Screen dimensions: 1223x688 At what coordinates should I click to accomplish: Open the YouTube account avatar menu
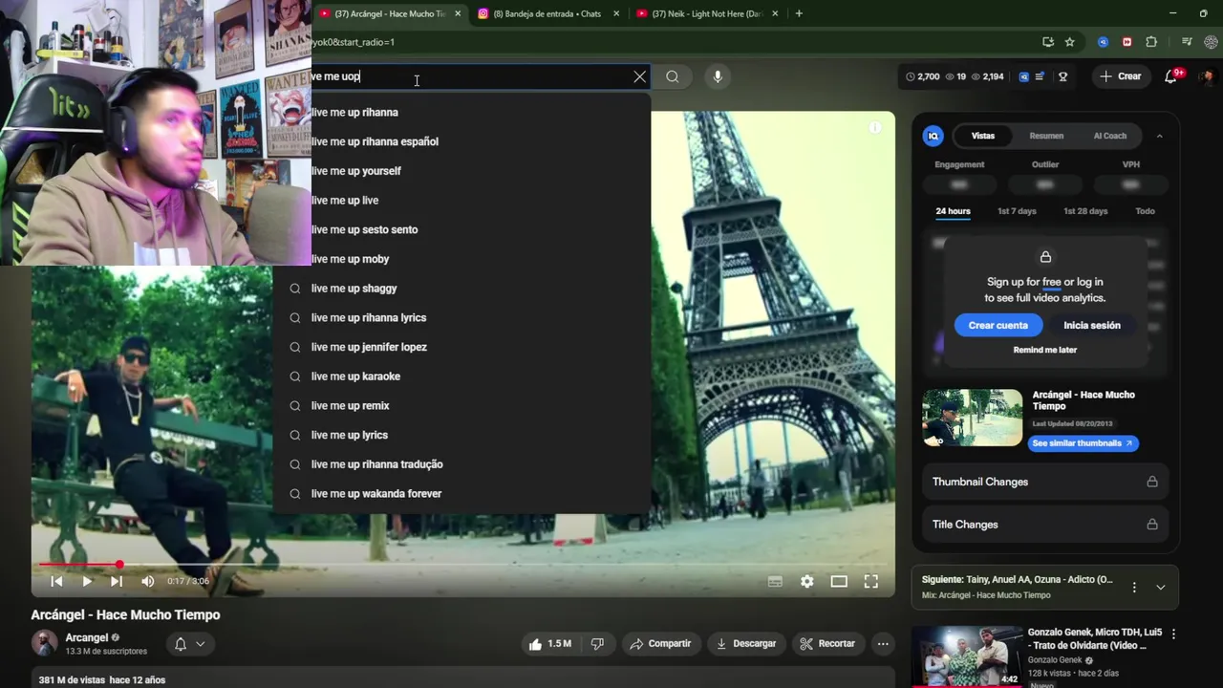coord(1207,76)
